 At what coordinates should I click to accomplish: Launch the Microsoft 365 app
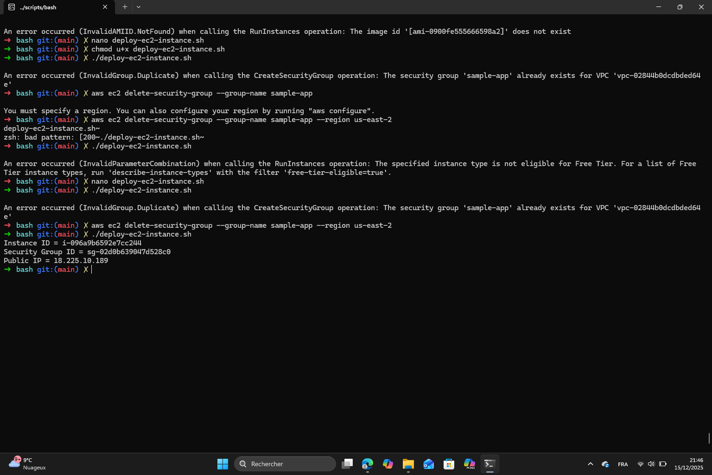click(469, 463)
